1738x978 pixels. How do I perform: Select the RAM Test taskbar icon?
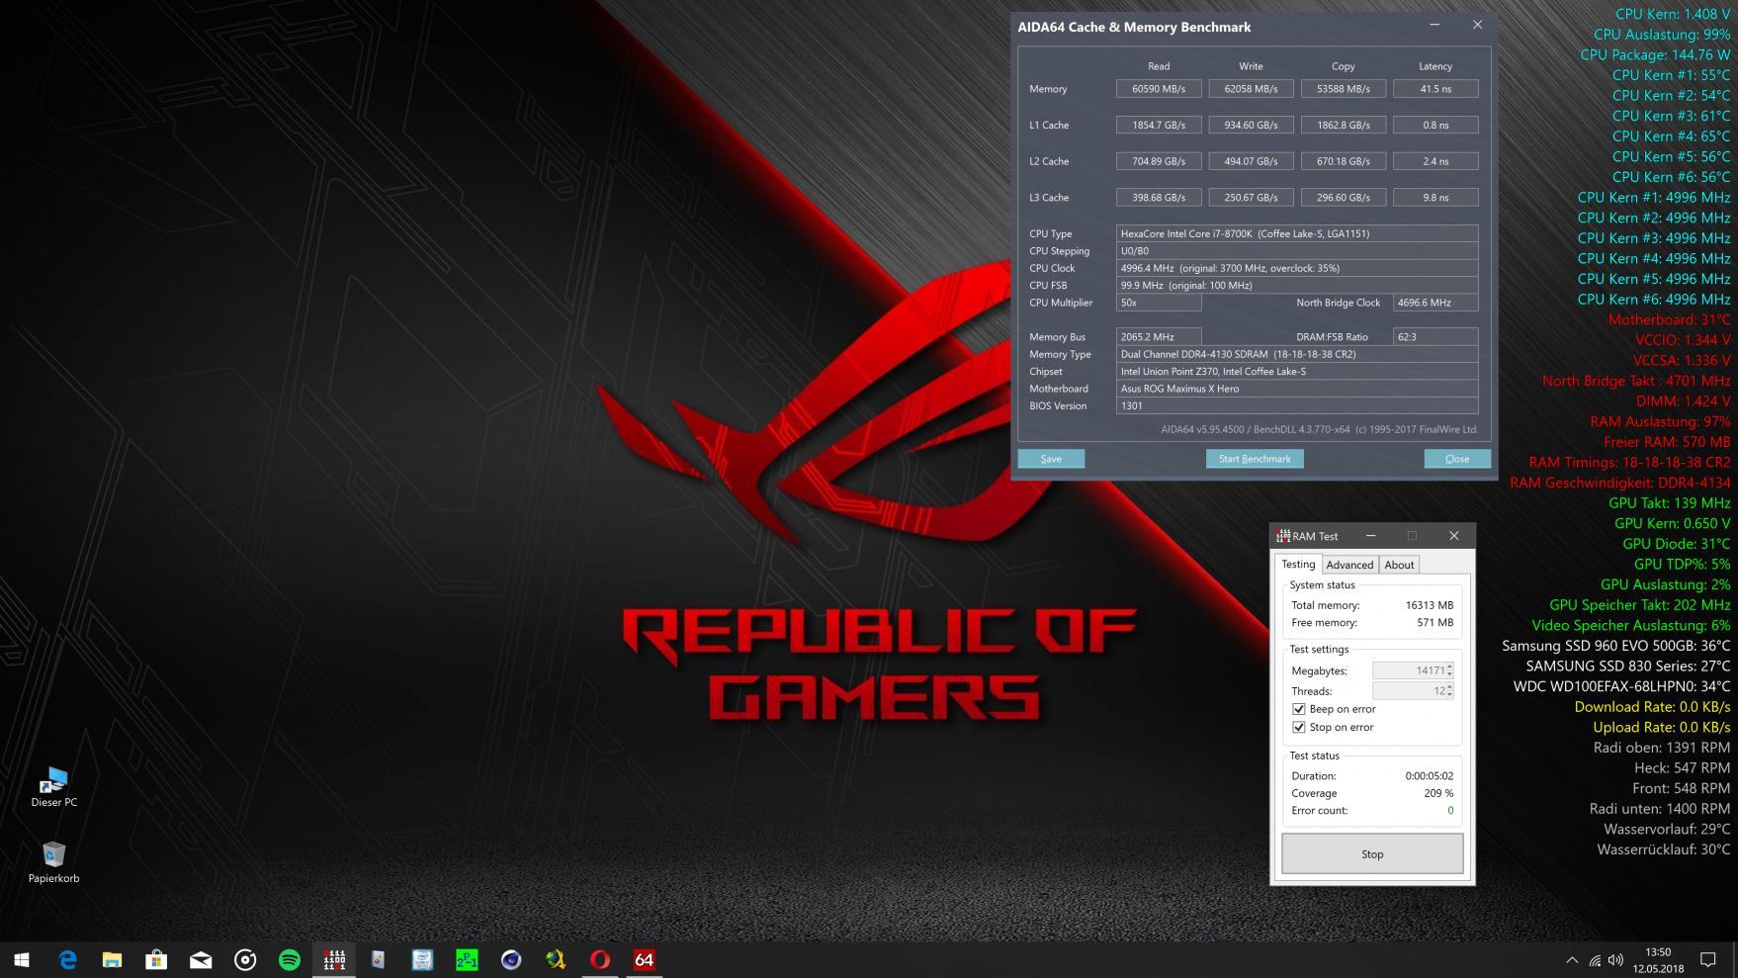pos(334,959)
